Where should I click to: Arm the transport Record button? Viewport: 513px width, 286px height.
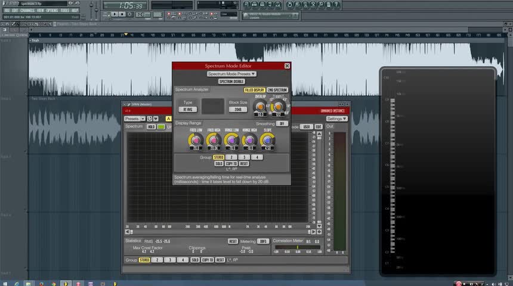click(129, 14)
